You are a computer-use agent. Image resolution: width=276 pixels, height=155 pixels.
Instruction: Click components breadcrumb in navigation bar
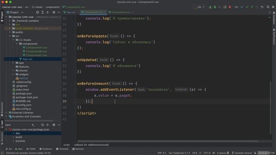53,7
